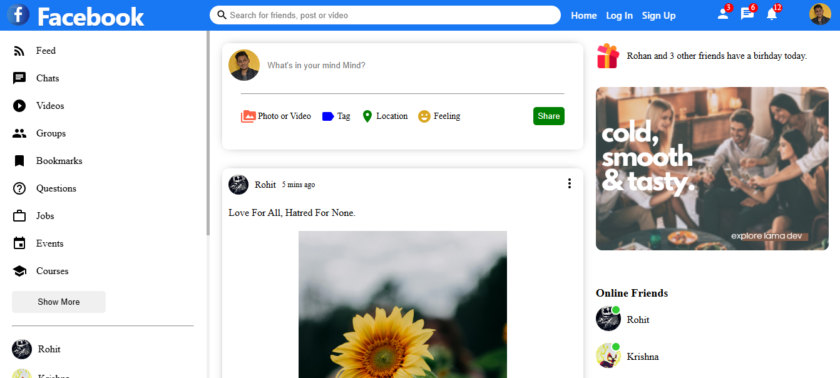The height and width of the screenshot is (378, 840).
Task: Open Sign Up link in top bar
Action: (x=658, y=16)
